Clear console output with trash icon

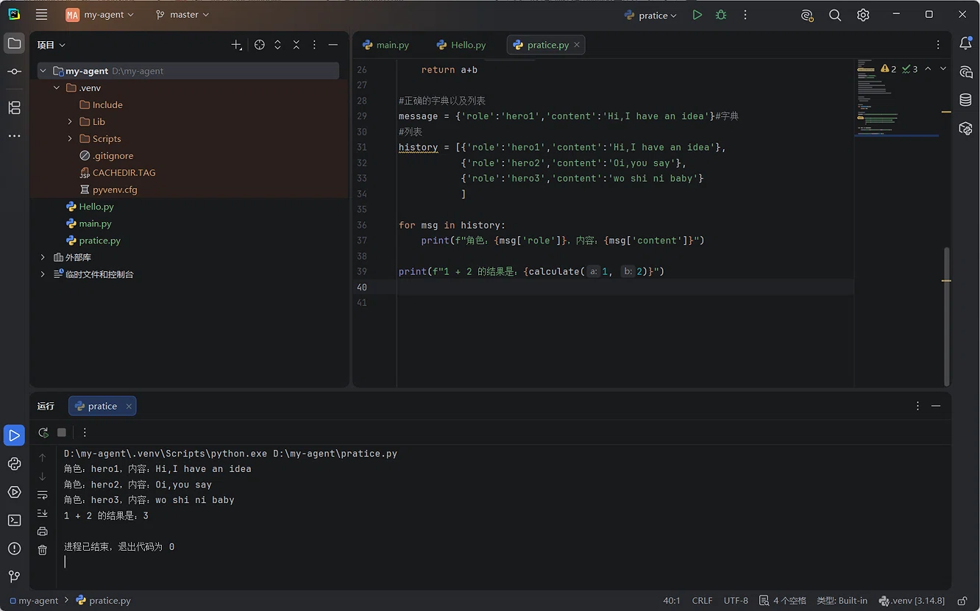(43, 549)
